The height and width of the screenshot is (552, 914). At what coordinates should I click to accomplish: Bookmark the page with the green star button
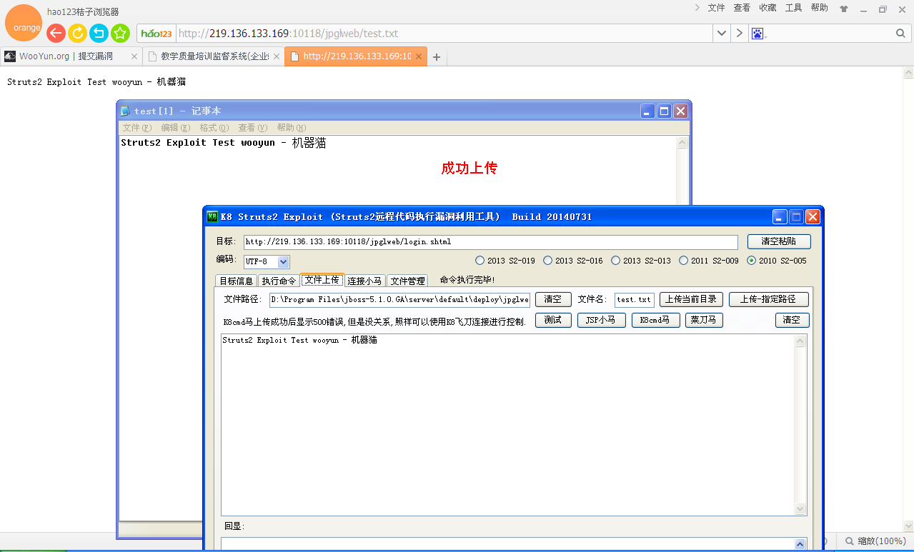click(x=120, y=33)
